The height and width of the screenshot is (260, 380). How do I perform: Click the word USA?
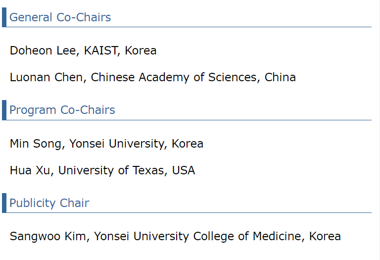coord(184,170)
